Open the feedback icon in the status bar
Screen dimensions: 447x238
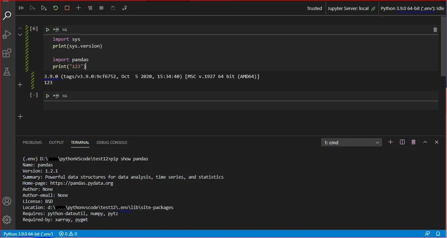(427, 234)
